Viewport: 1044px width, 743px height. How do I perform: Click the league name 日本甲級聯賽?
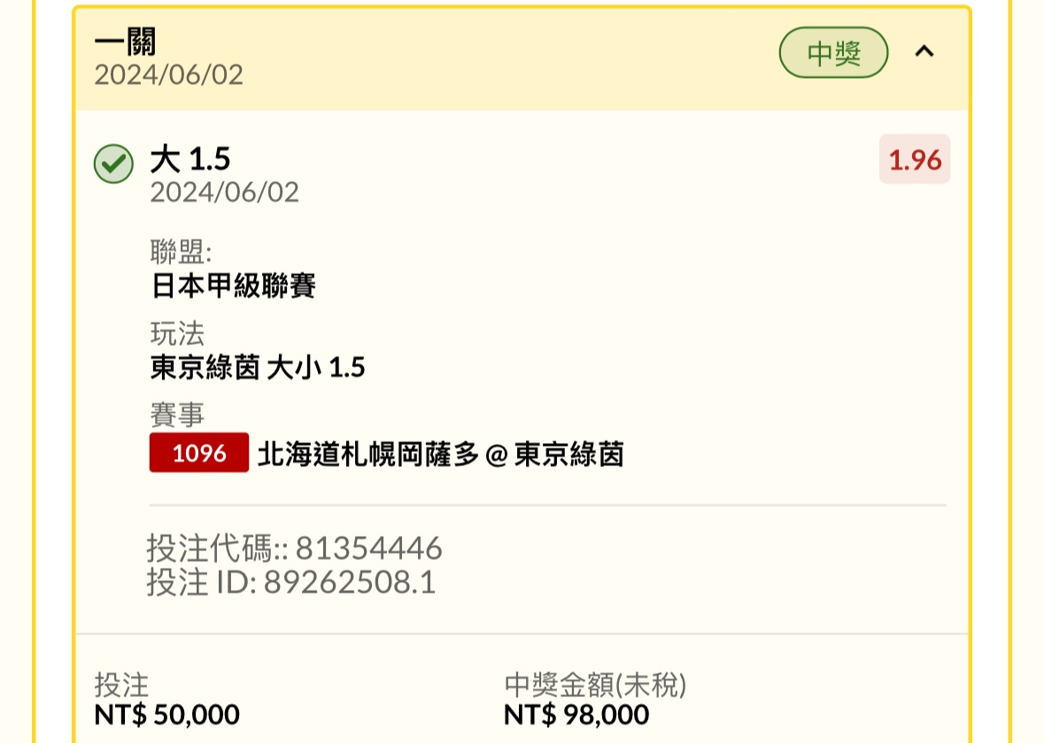pos(233,286)
